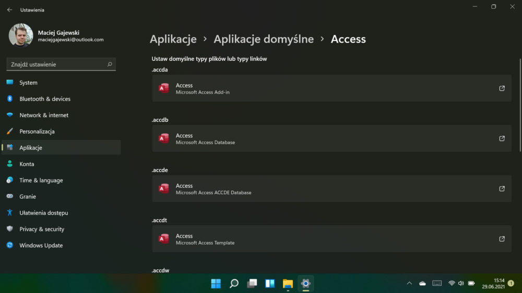
Task: Click Access logo in .accdt row
Action: coord(164,238)
